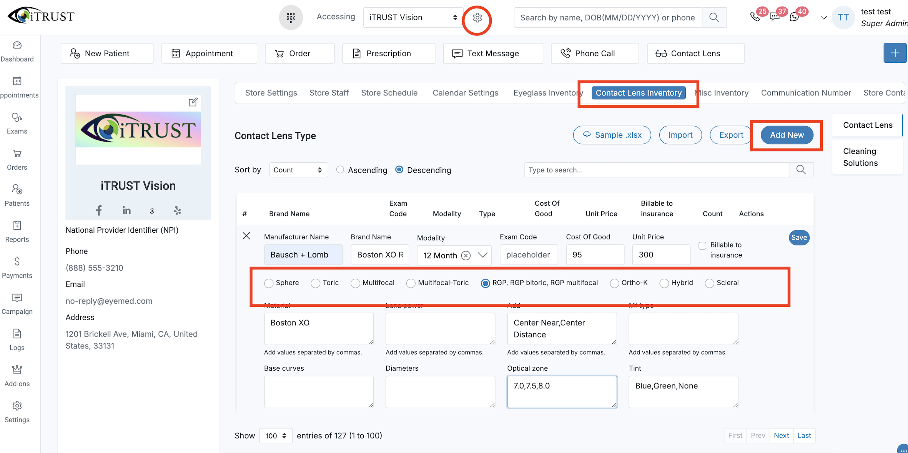Select the Scleral lens type radio
908x453 pixels.
709,283
